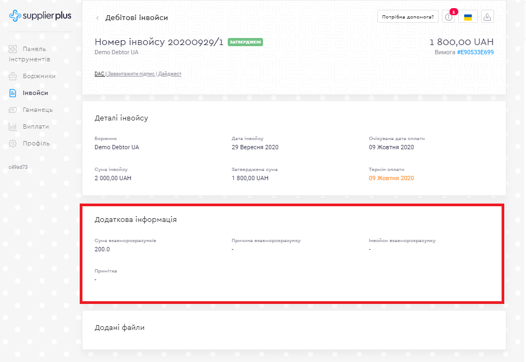This screenshot has width=526, height=362.
Task: Click the Дебітові інвойси breadcrumb title
Action: point(137,18)
